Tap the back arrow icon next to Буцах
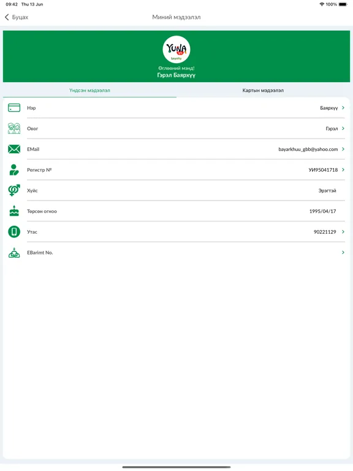 (x=7, y=17)
